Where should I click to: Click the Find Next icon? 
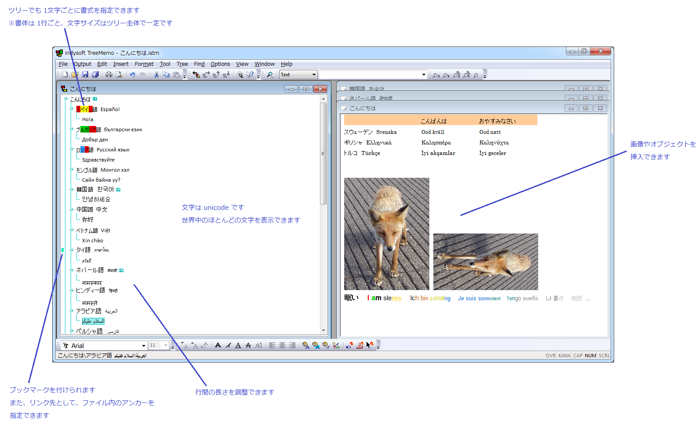[x=446, y=75]
